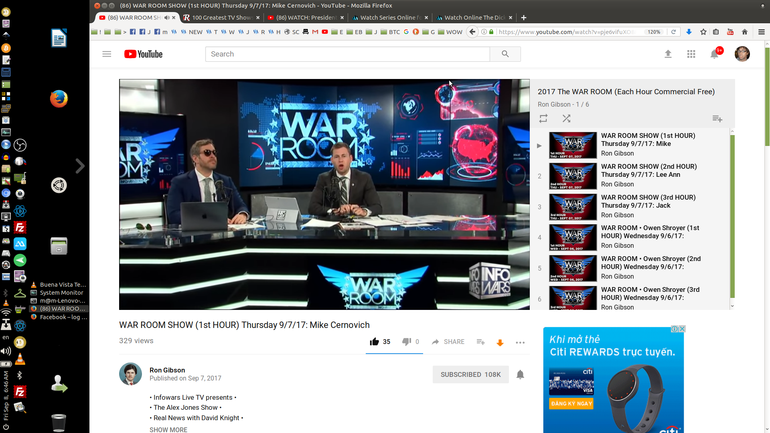
Task: Open the Trash on desktop
Action: [x=59, y=423]
